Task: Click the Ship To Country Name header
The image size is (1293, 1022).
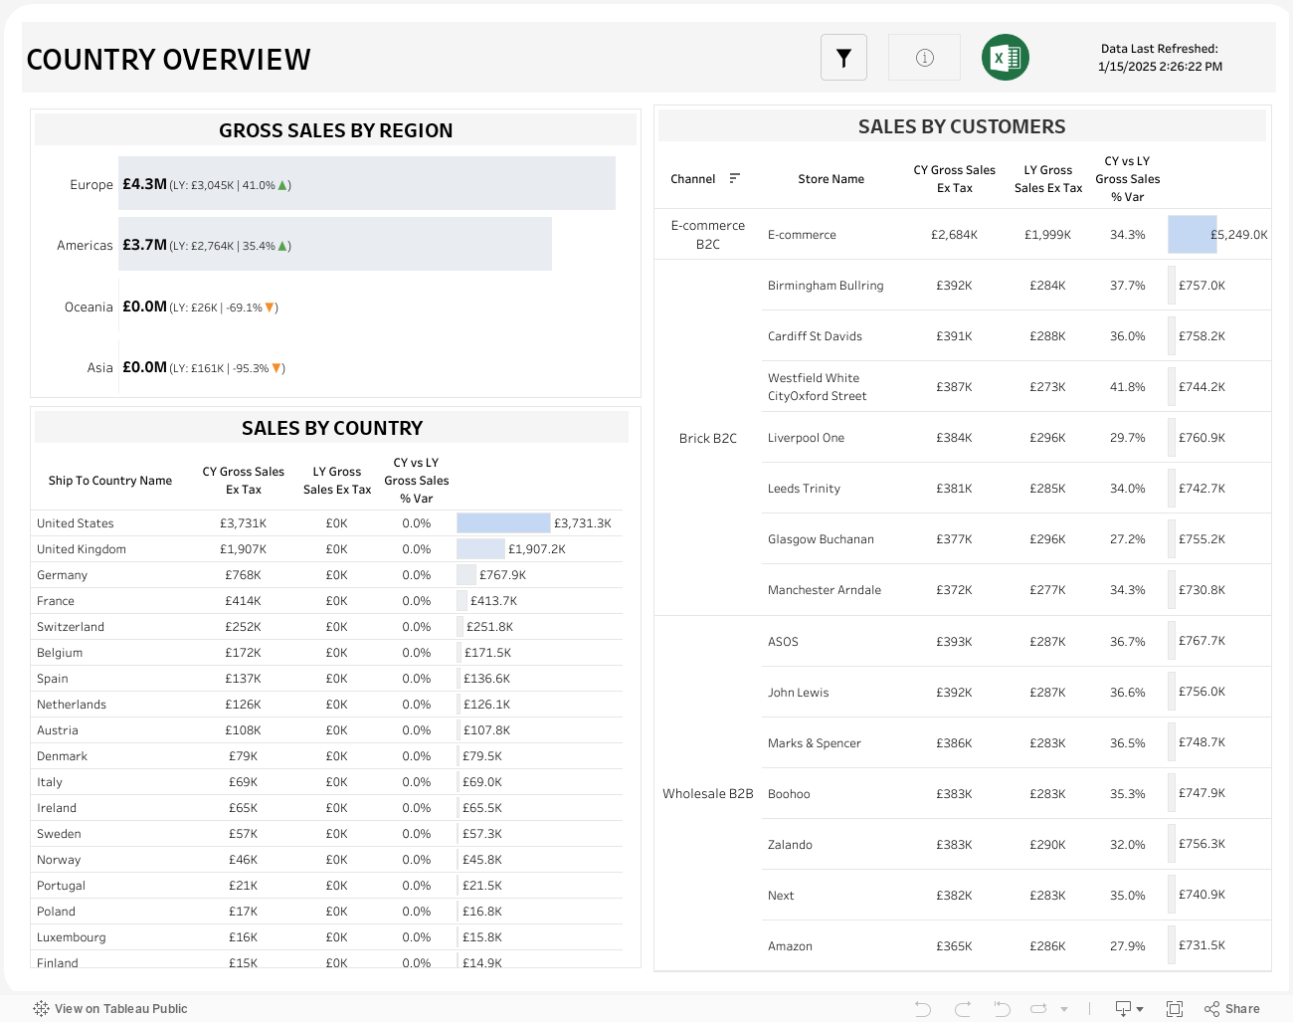Action: point(110,481)
